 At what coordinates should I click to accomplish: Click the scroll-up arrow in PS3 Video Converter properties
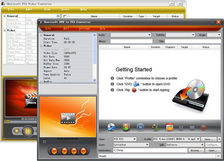point(58,16)
